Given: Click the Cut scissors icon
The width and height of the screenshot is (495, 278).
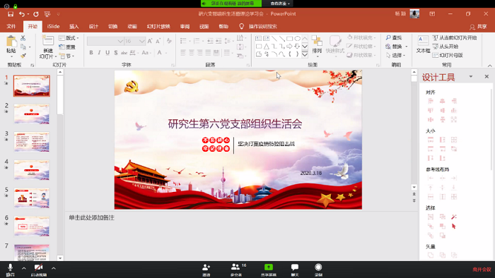Looking at the screenshot, I should click(x=23, y=38).
